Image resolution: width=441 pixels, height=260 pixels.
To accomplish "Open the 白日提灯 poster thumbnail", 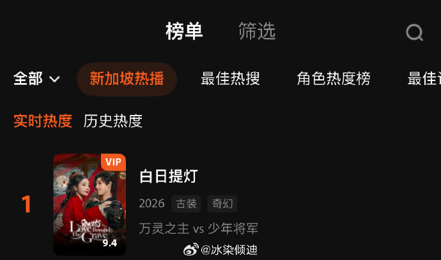I will 89,204.
